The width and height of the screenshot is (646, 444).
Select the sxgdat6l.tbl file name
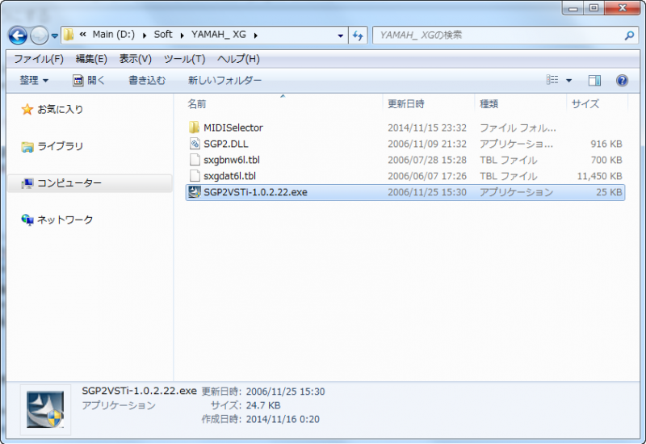click(x=229, y=176)
